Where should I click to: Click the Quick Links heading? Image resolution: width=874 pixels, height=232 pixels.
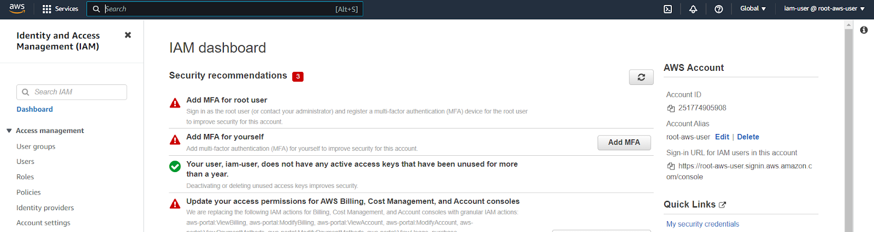[689, 205]
